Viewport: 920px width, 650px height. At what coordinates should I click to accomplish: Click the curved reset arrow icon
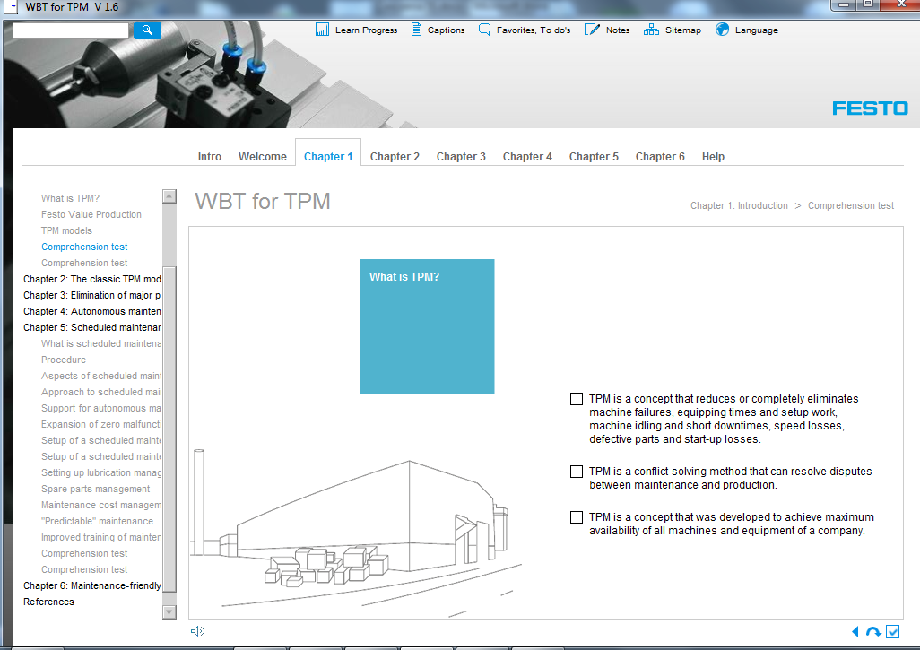873,631
